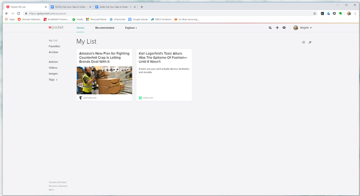
Task: Filter by Articles in sidebar
Action: (53, 62)
